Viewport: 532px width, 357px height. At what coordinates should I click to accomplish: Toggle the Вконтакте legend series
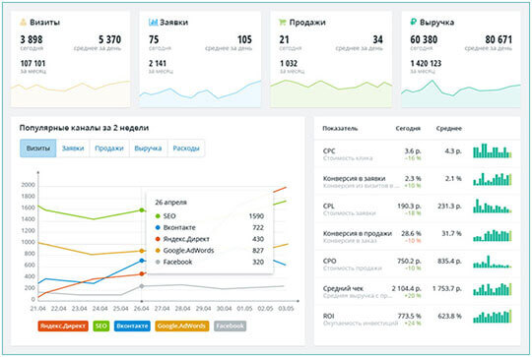pos(132,326)
